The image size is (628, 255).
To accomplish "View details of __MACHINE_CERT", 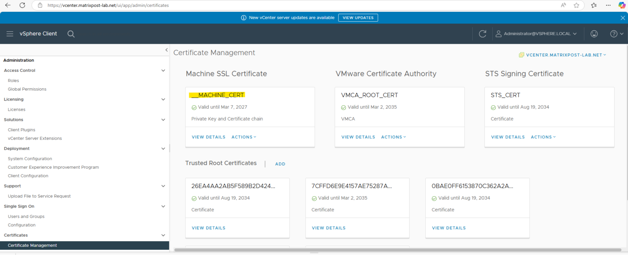I will pos(209,137).
